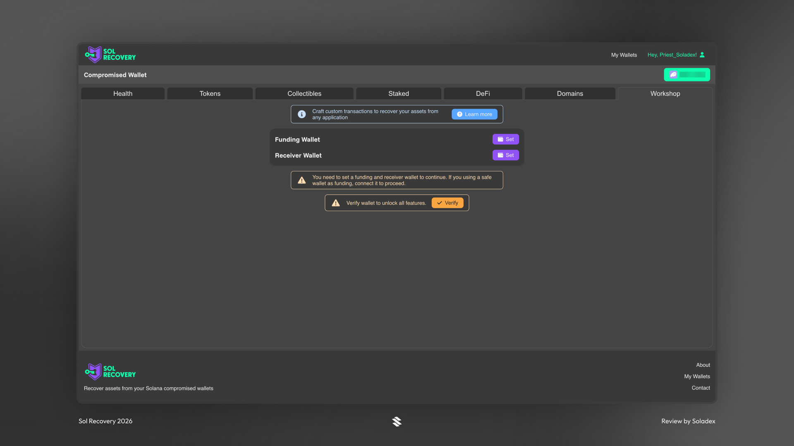Click the warning triangle in the verify message
Screen dimensions: 794x446
pyautogui.click(x=335, y=202)
